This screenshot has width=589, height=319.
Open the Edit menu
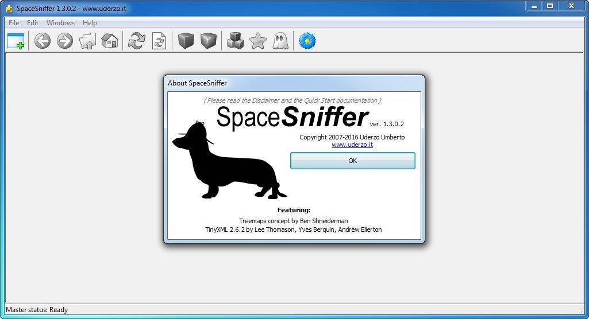coord(33,23)
